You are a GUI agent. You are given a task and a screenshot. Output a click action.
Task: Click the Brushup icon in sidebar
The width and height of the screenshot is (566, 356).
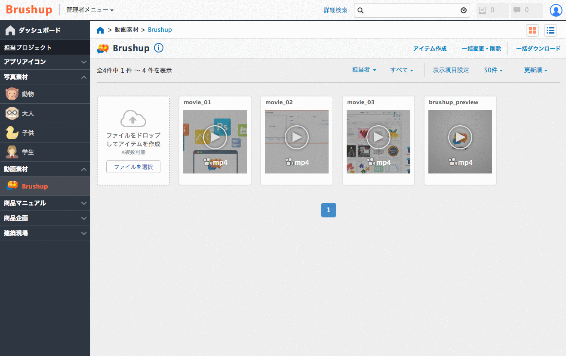[x=12, y=186]
